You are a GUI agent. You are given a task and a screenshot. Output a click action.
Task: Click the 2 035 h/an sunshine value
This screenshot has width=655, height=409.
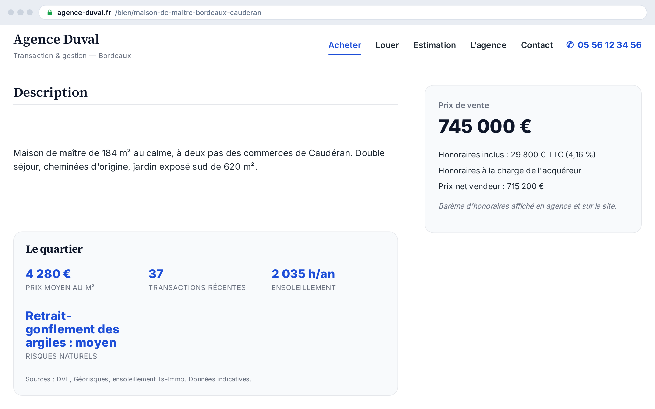(x=303, y=274)
